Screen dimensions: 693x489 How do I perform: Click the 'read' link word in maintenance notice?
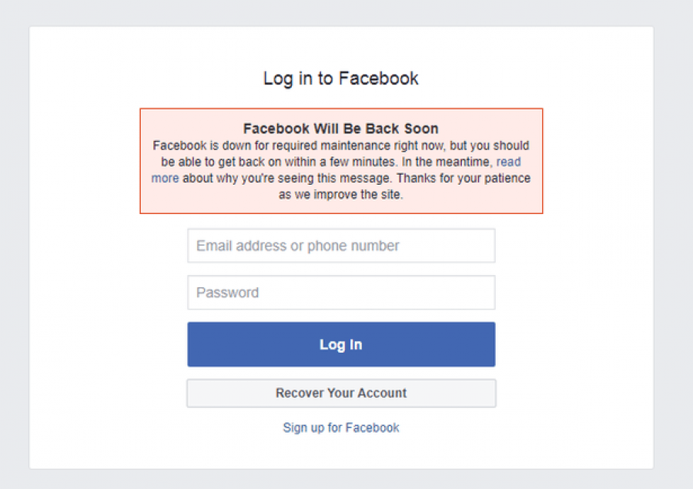point(509,162)
